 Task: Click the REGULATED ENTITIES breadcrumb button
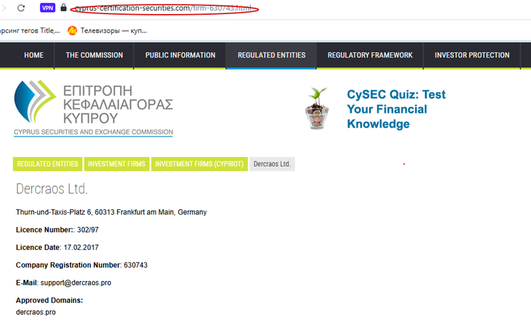point(47,164)
